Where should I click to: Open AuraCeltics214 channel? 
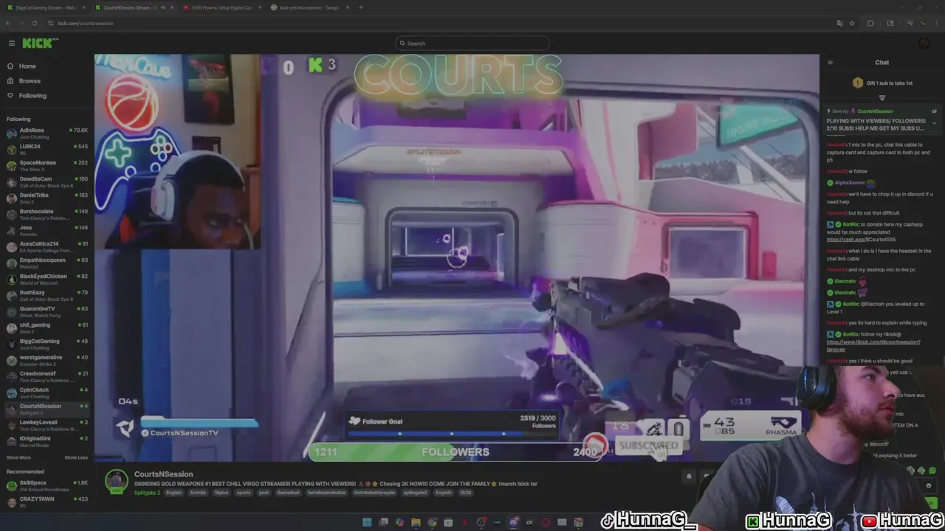46,246
